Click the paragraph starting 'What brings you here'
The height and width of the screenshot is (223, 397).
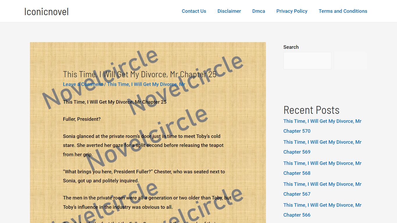click(x=144, y=176)
